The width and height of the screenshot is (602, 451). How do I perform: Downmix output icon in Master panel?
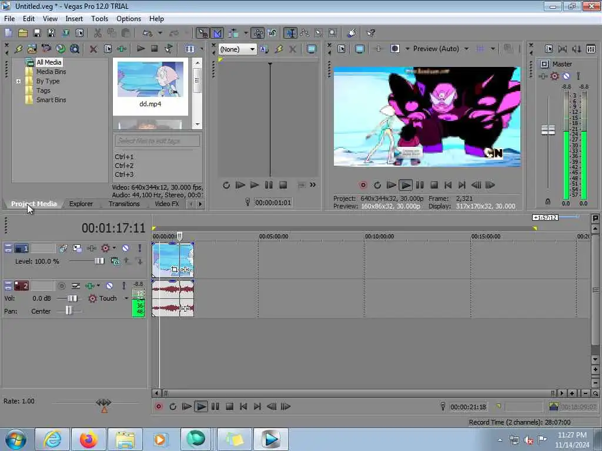(x=563, y=49)
